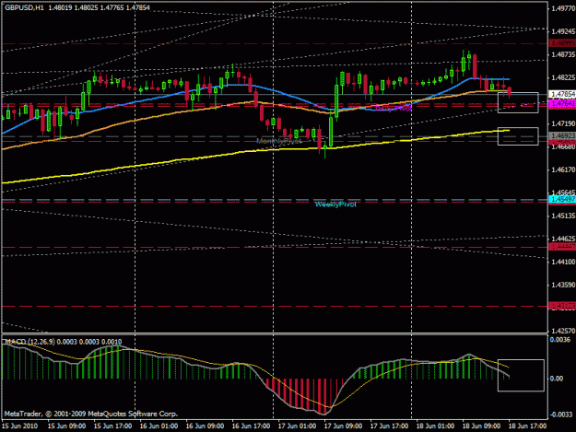This screenshot has width=576, height=432.
Task: Click the 18 Jun 01:00 time label
Action: tap(435, 426)
